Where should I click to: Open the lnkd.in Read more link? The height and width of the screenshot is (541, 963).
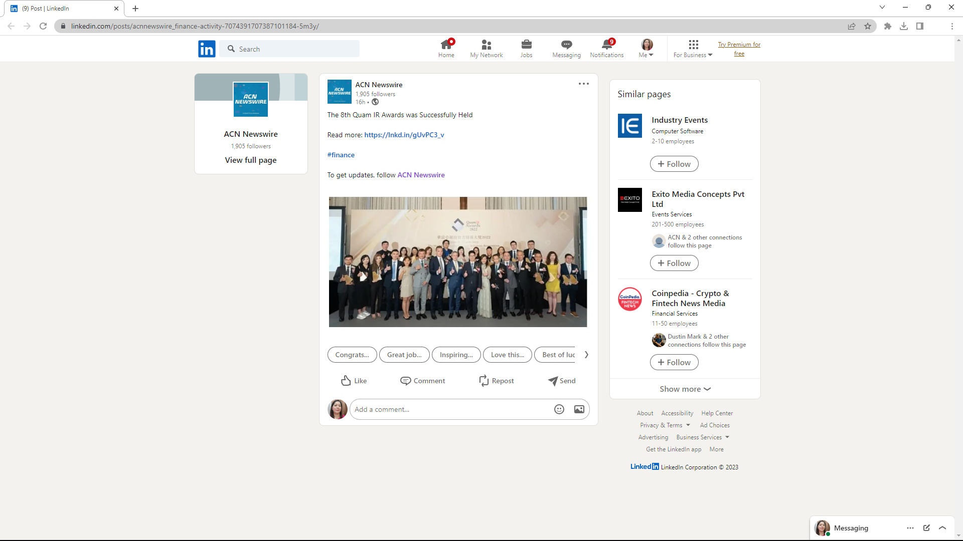point(404,135)
